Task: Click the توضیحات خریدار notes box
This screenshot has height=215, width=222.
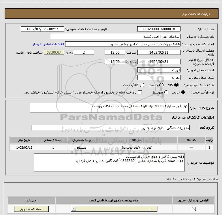Action: 109,162
